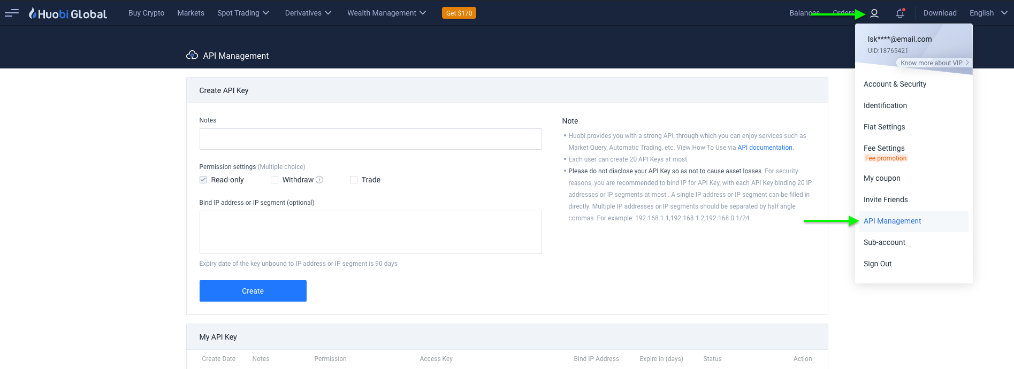
Task: Click the API Management cloud icon
Action: [192, 55]
